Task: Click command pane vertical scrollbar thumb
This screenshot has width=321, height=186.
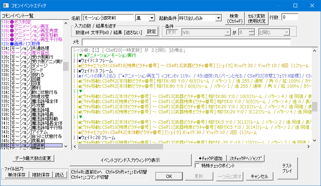Action: 314,107
